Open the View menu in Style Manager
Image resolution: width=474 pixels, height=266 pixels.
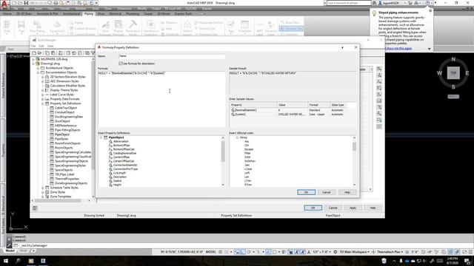click(50, 46)
